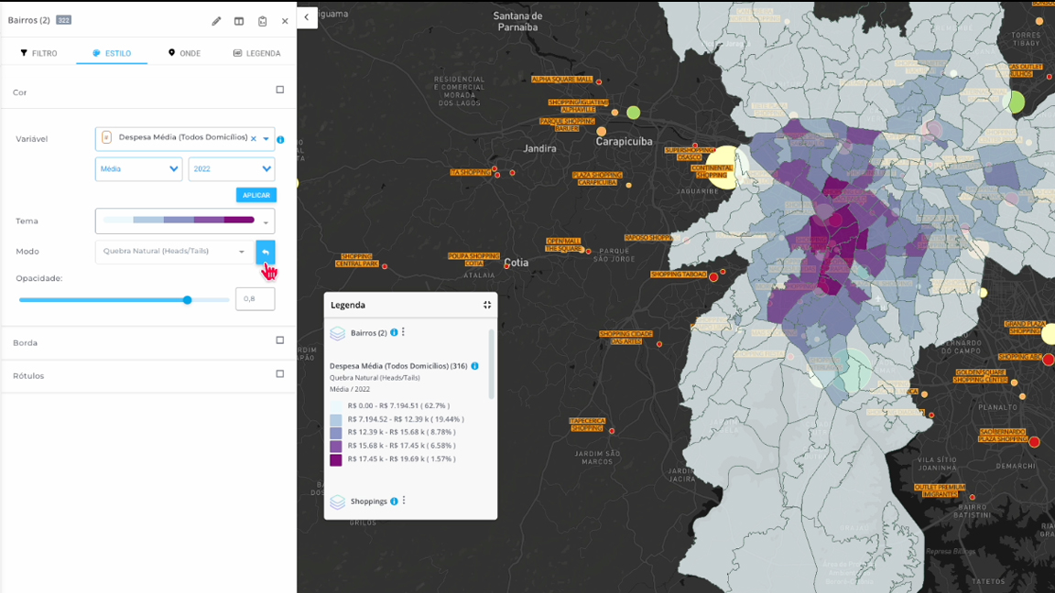Click info icon next to Shoppings layer
The height and width of the screenshot is (593, 1055).
[x=394, y=501]
